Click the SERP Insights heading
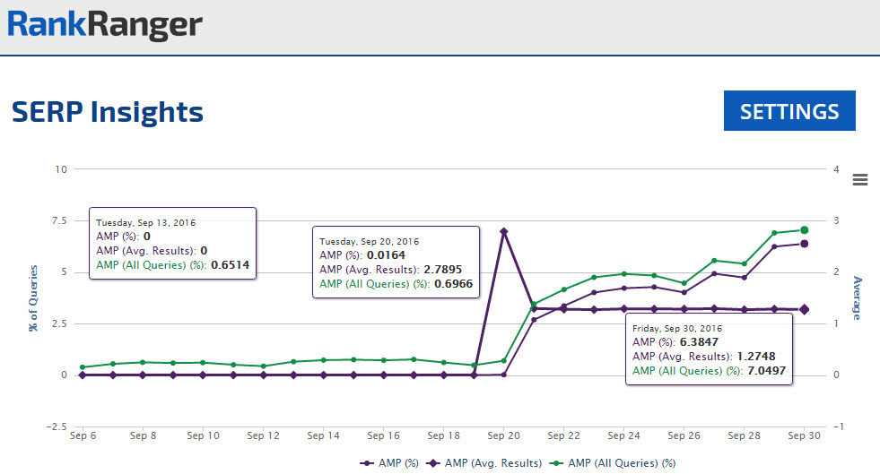Viewport: 880px width, 474px height. [108, 112]
